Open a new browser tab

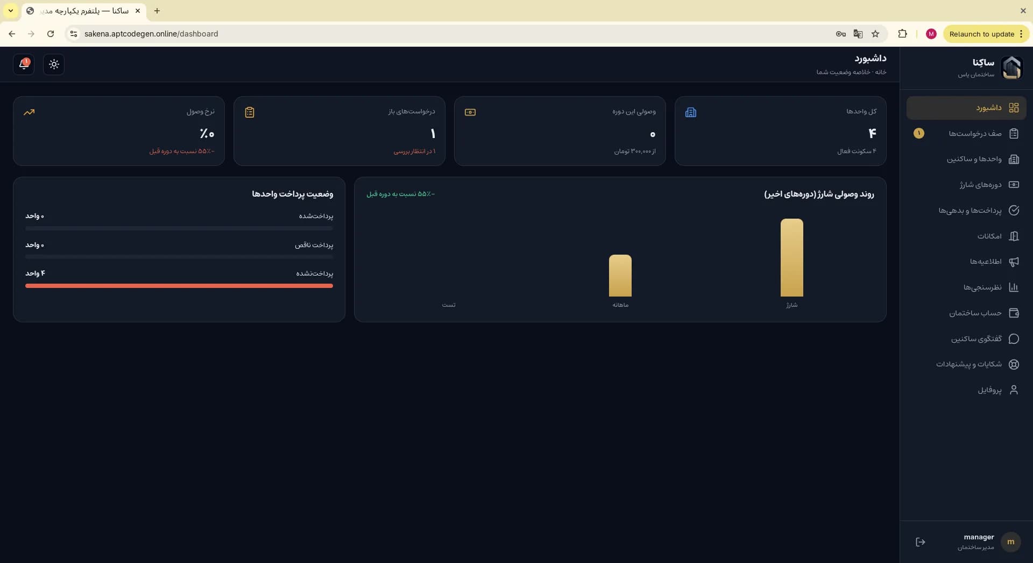(x=157, y=11)
